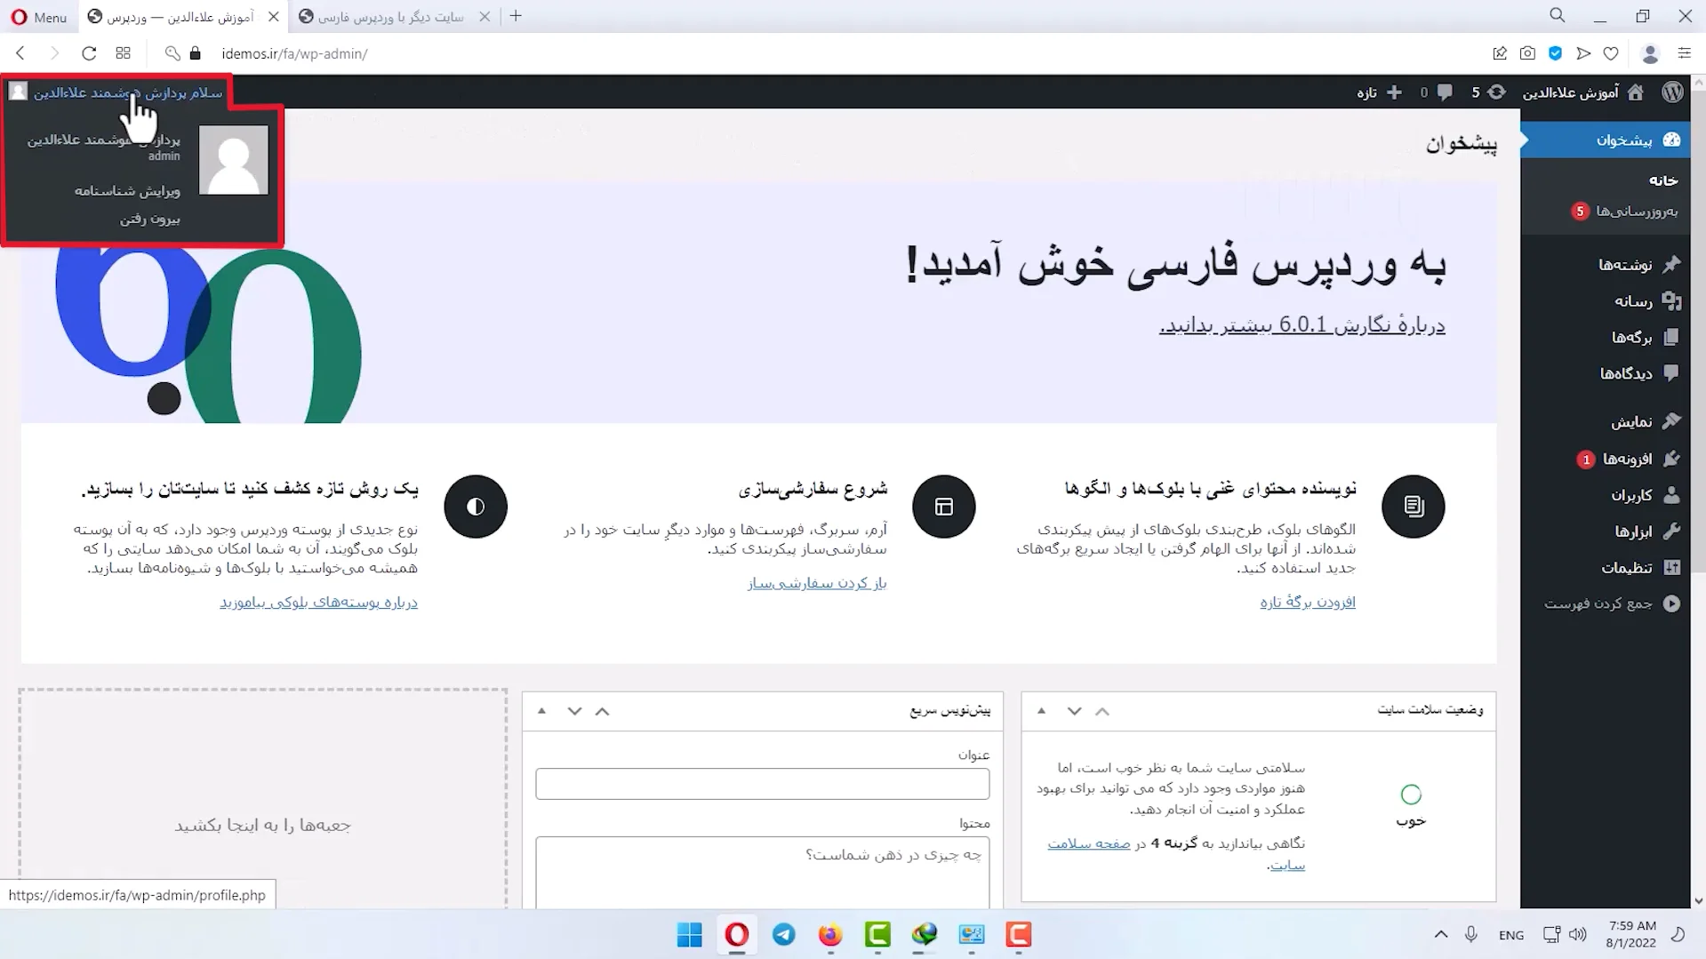Open the WordPress logo menu in admin bar
Image resolution: width=1706 pixels, height=959 pixels.
point(1672,92)
